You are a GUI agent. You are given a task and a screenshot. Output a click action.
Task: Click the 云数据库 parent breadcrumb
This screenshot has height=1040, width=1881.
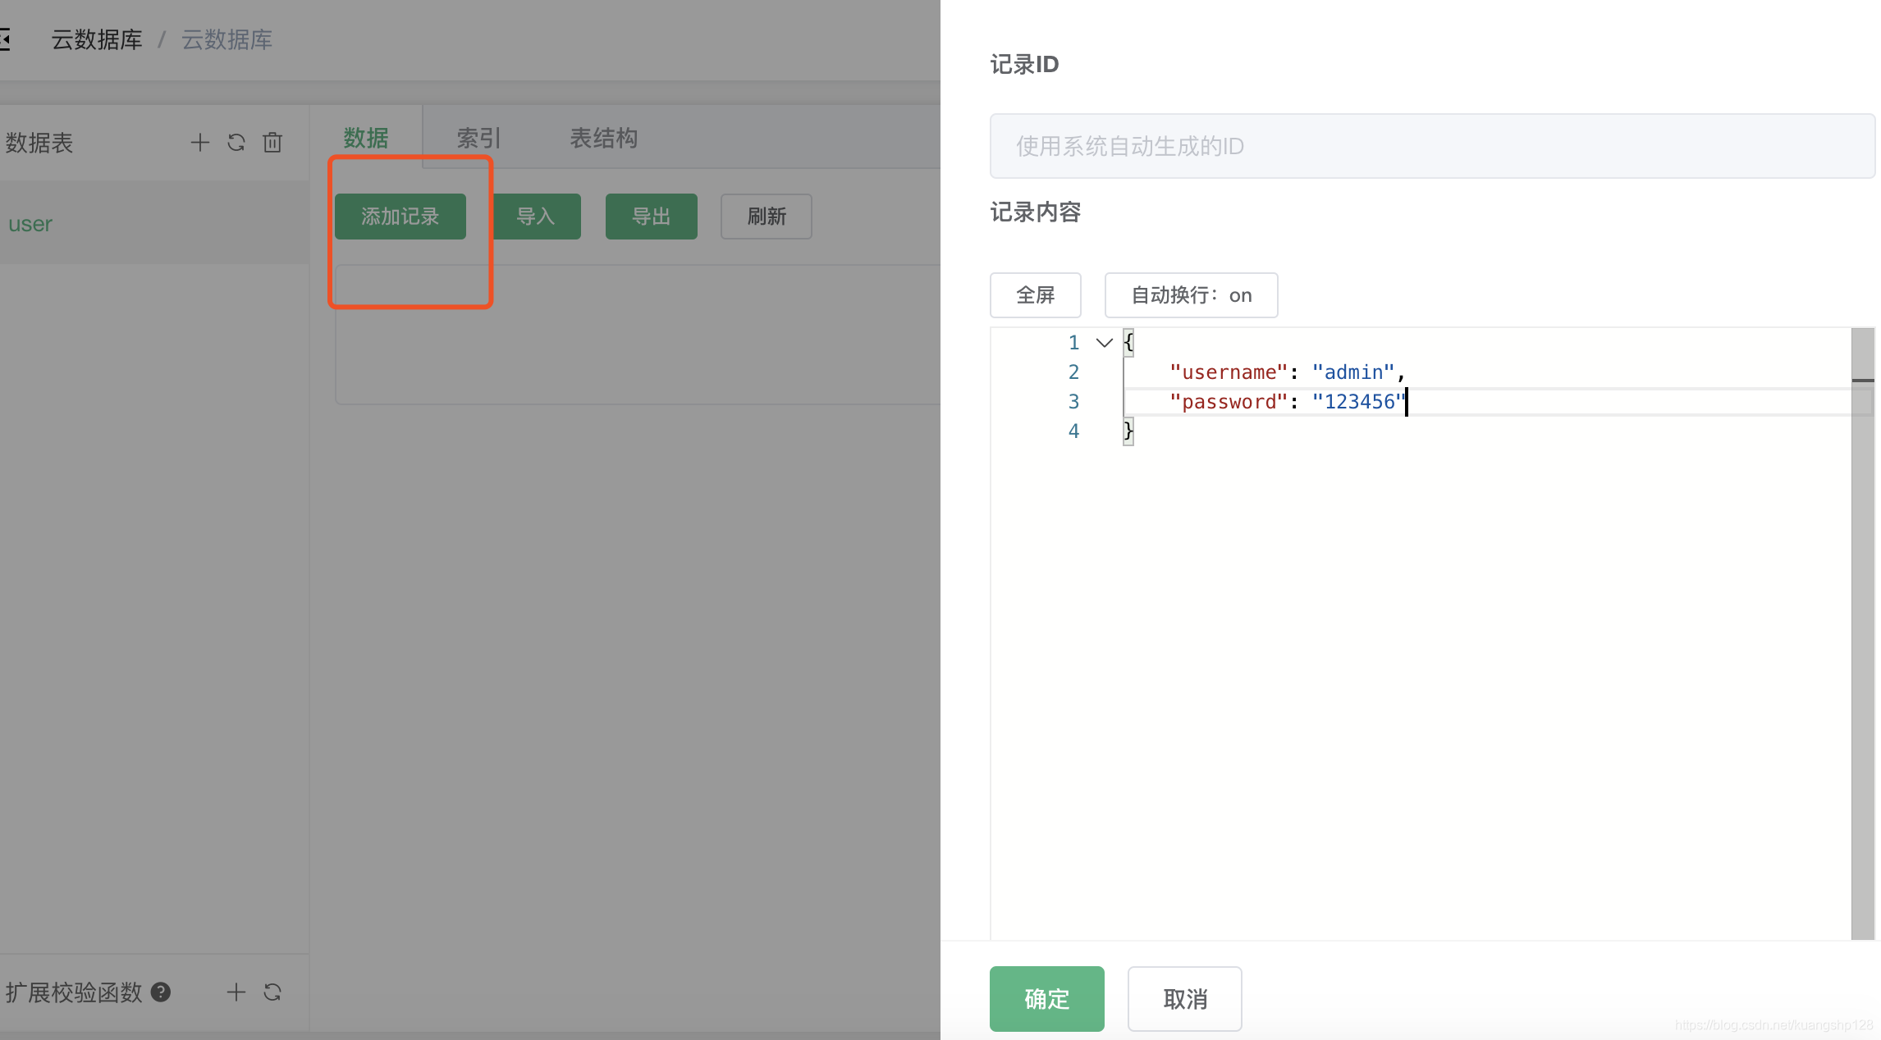pos(97,39)
